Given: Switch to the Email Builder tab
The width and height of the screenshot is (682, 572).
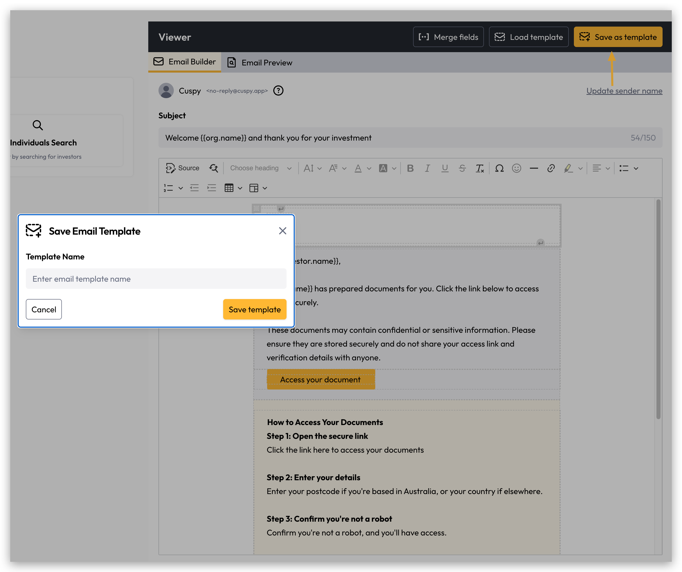Looking at the screenshot, I should [185, 62].
